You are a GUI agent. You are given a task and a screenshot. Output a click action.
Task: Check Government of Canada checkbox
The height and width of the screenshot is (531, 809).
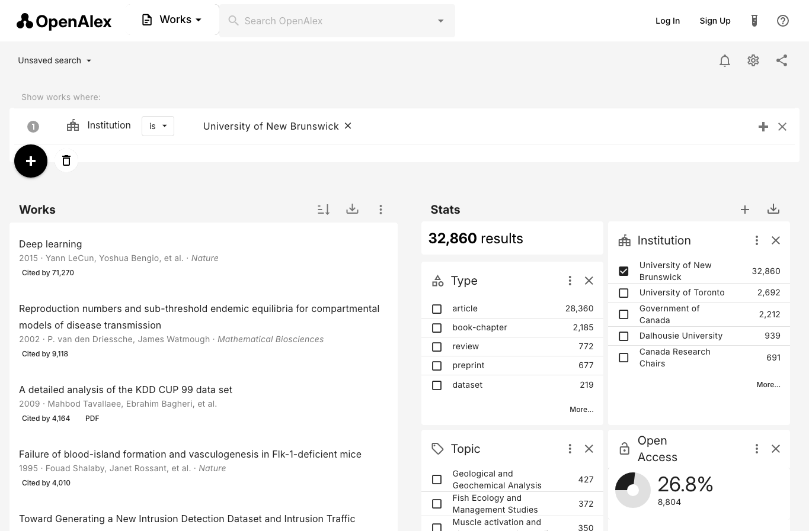[x=623, y=314]
